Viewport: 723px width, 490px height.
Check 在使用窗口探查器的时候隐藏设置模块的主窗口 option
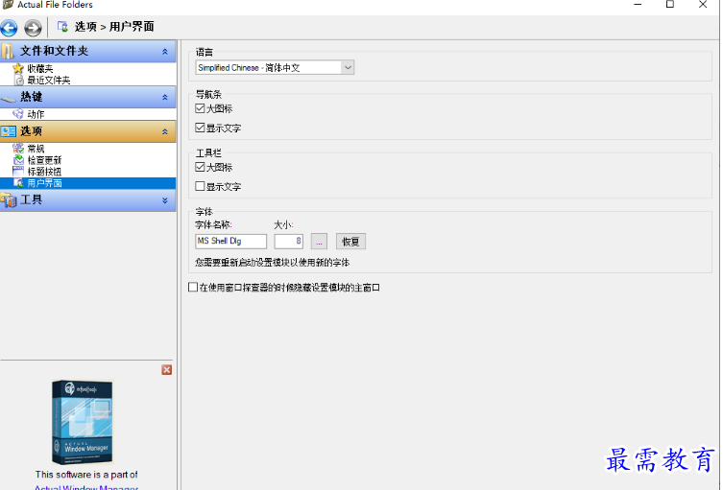click(x=193, y=287)
